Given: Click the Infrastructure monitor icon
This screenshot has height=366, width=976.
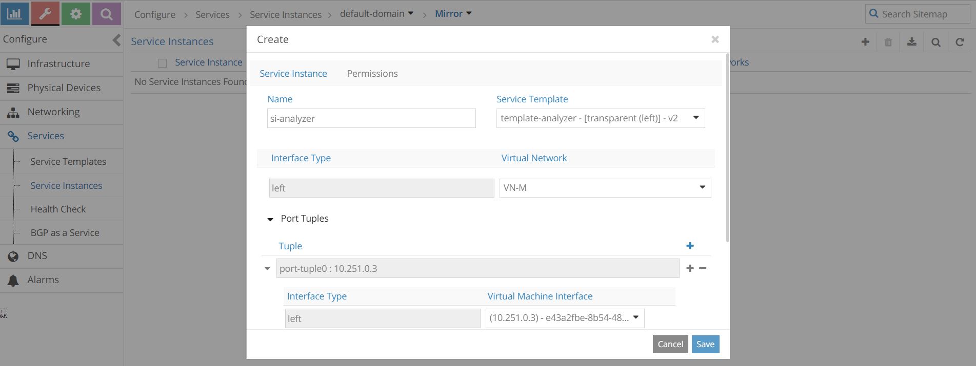Looking at the screenshot, I should pyautogui.click(x=13, y=64).
